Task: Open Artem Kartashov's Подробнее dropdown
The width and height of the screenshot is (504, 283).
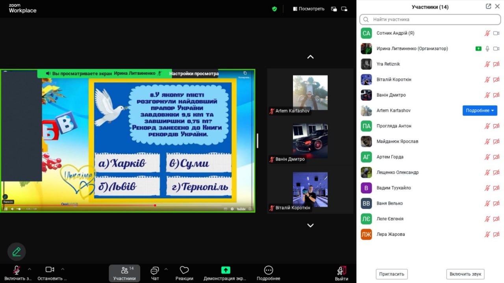Action: 480,110
